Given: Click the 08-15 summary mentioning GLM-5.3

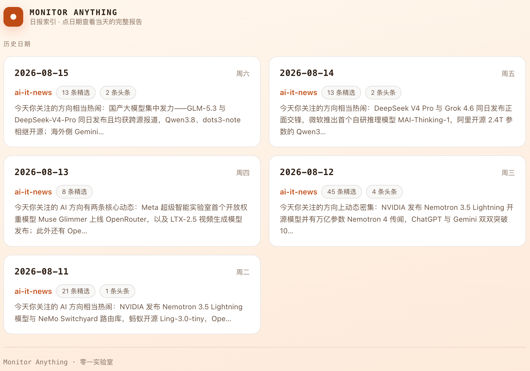Looking at the screenshot, I should 128,120.
